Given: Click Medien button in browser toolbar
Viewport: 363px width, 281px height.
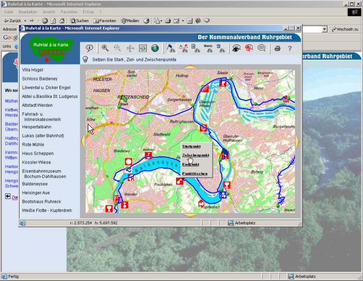Looking at the screenshot, I should [x=130, y=21].
